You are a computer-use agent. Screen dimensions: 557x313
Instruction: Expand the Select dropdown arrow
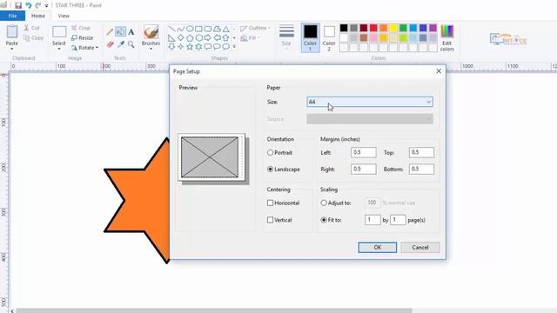59,49
